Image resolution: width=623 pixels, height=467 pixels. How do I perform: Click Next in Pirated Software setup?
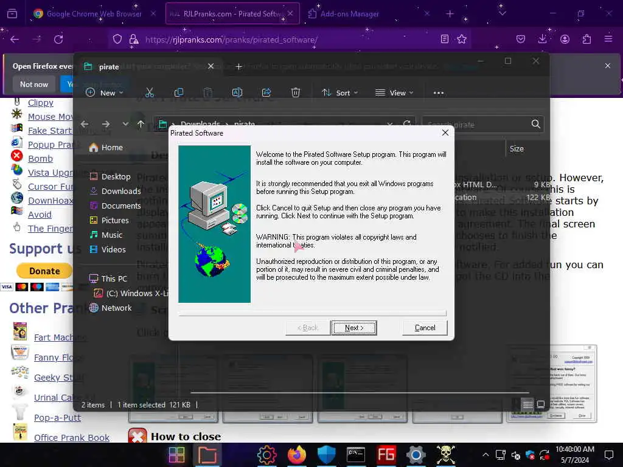[x=354, y=328]
